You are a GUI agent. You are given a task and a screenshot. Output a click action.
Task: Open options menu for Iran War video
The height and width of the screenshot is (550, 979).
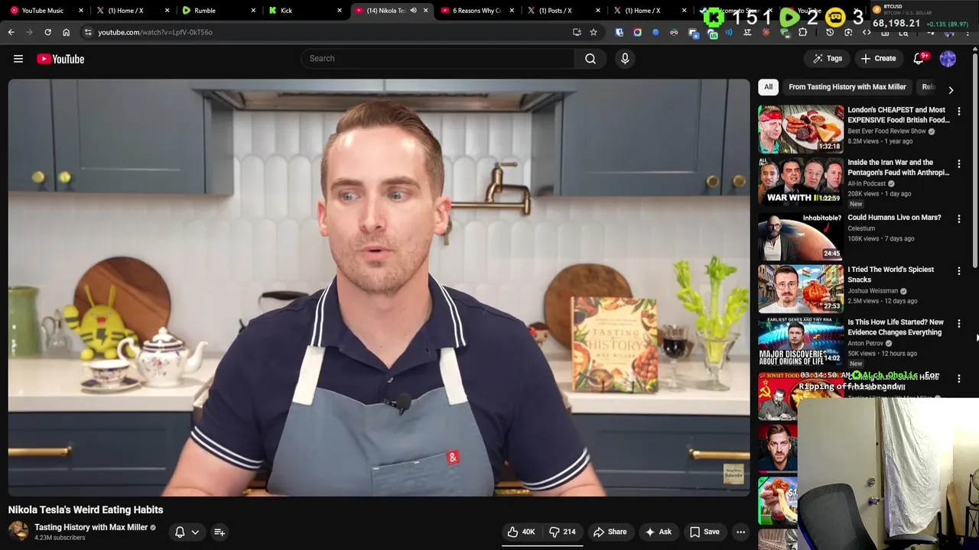coord(959,164)
